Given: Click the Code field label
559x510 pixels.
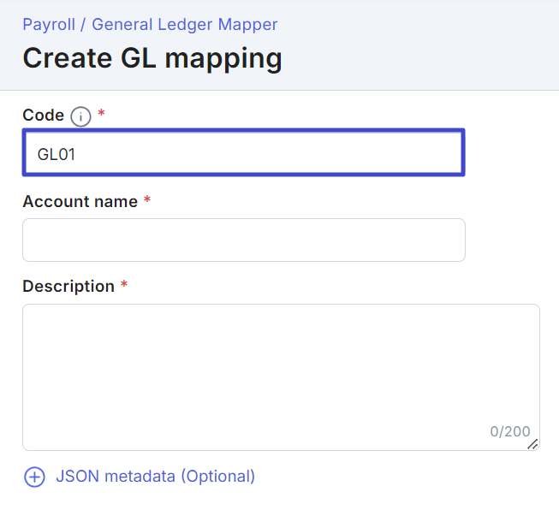Looking at the screenshot, I should 43,116.
